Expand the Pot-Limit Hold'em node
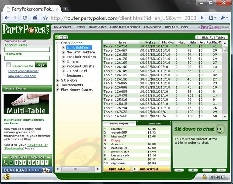This screenshot has height=184, width=233. click(x=63, y=57)
